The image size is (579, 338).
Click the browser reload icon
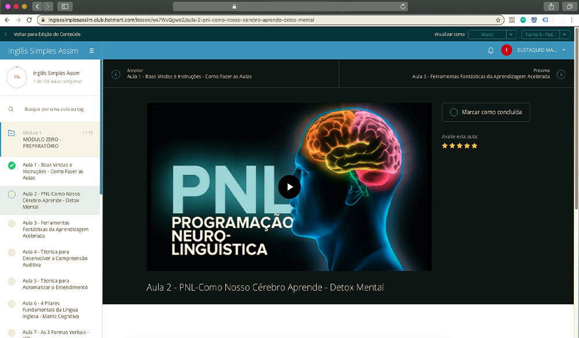pos(403,6)
